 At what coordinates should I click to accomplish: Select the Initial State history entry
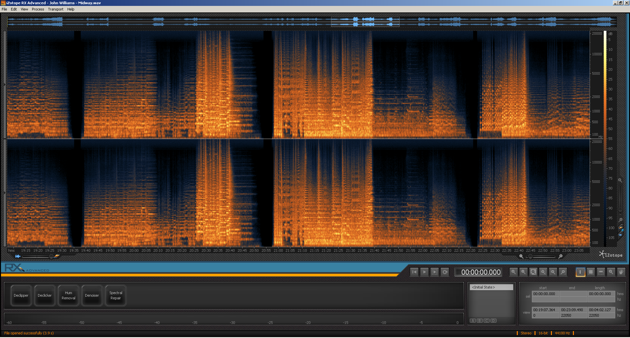tap(492, 287)
